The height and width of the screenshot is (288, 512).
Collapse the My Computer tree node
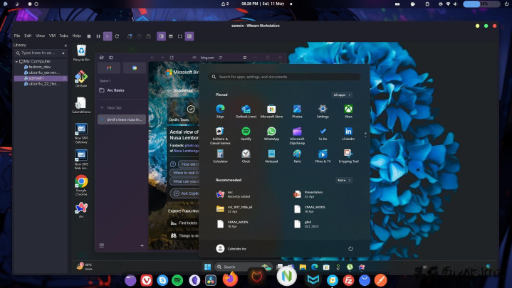16,61
